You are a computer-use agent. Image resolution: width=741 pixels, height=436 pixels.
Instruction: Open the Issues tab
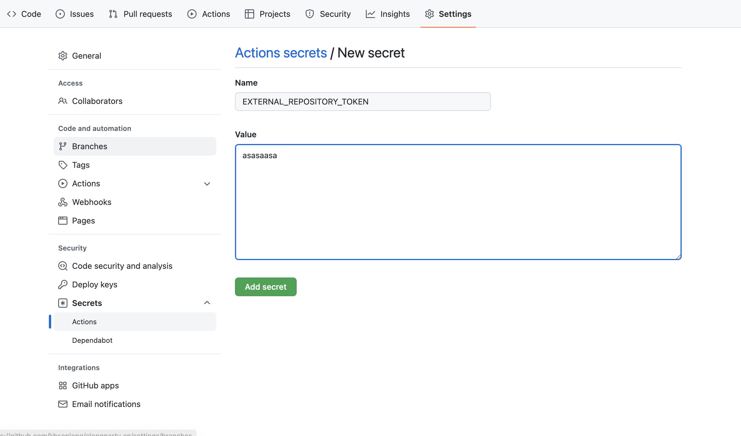click(75, 14)
